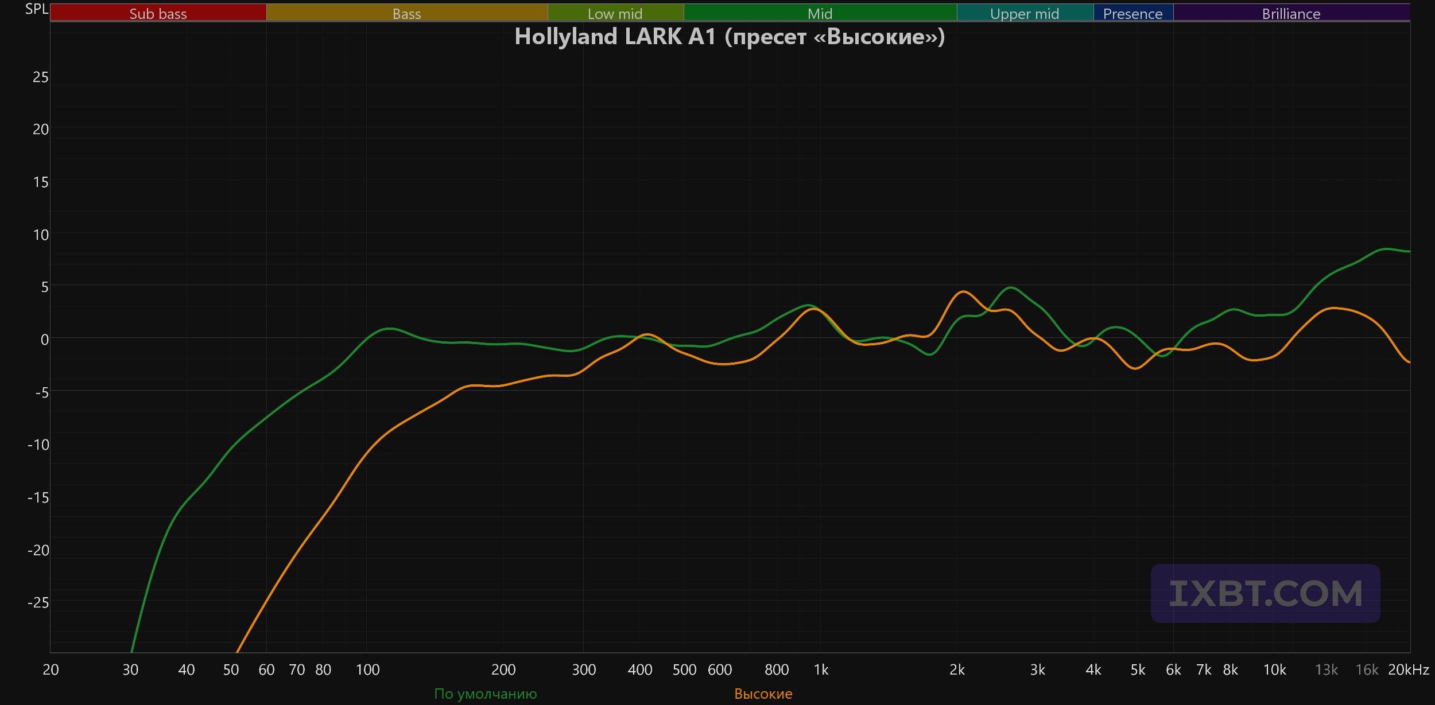Click the 80 Hz frequency axis label
This screenshot has width=1435, height=705.
[323, 669]
